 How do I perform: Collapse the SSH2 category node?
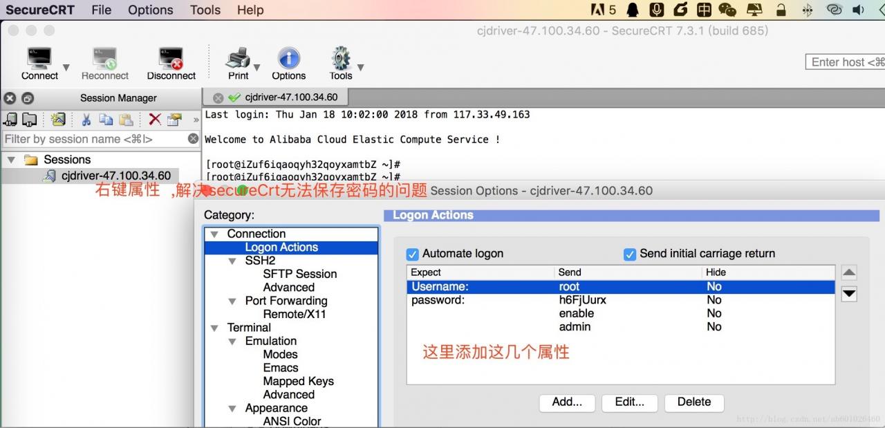click(232, 261)
